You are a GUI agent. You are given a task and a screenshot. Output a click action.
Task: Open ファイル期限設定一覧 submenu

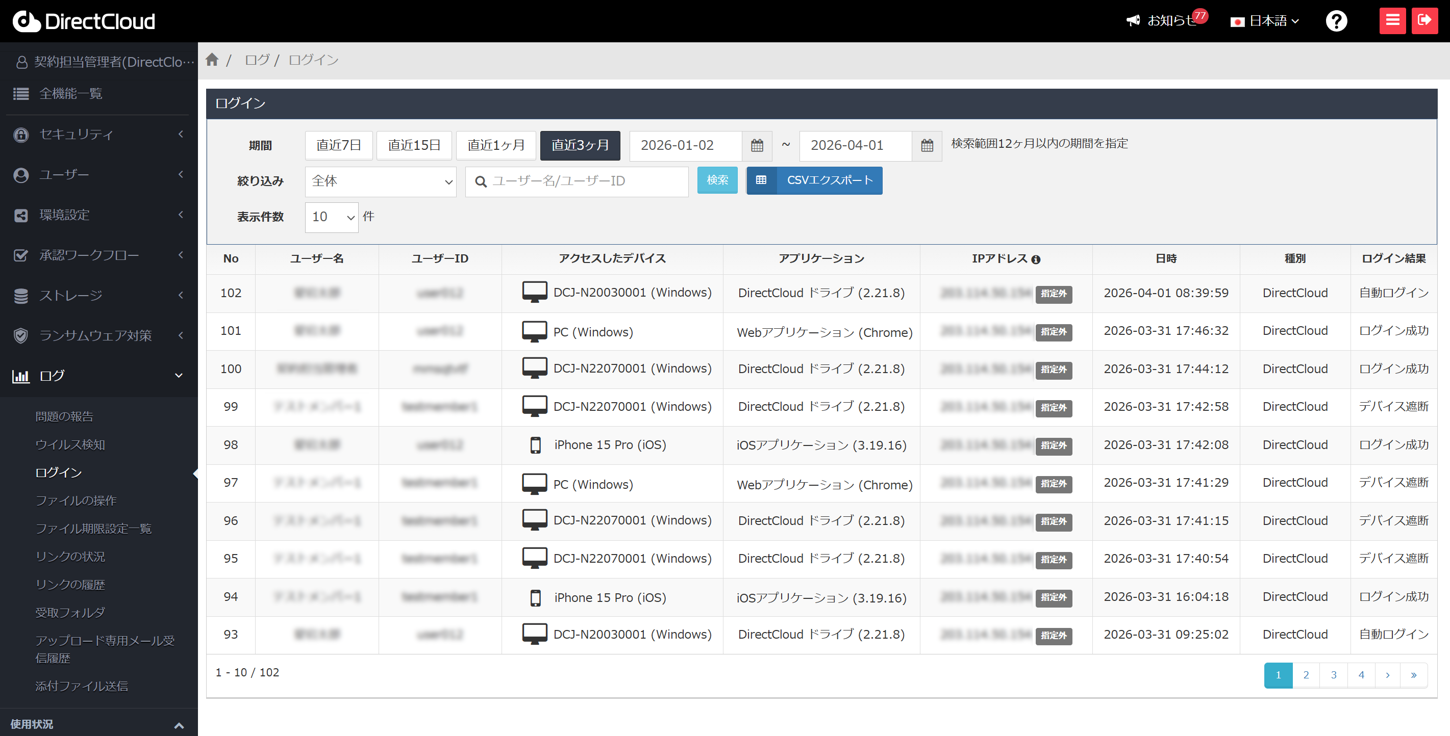click(93, 529)
